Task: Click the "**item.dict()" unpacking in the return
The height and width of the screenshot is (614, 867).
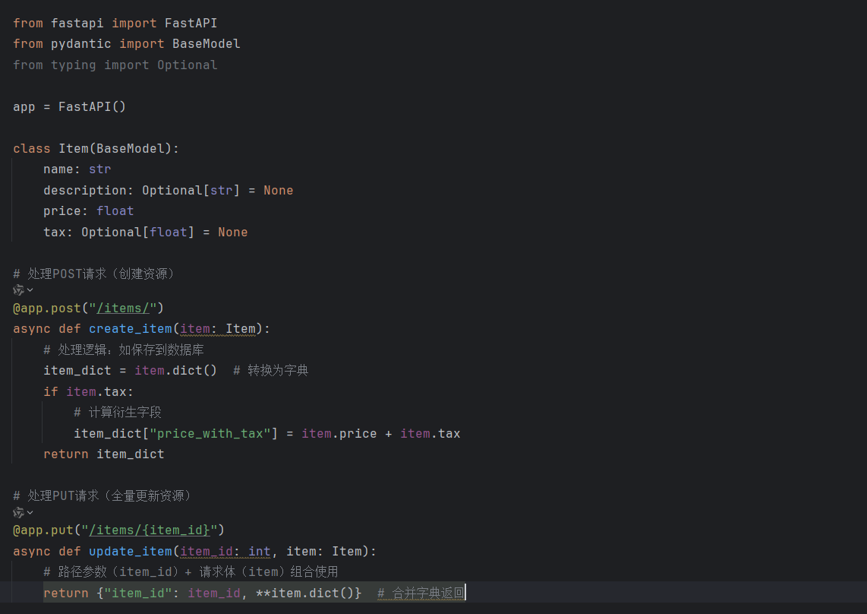Action: pyautogui.click(x=304, y=593)
